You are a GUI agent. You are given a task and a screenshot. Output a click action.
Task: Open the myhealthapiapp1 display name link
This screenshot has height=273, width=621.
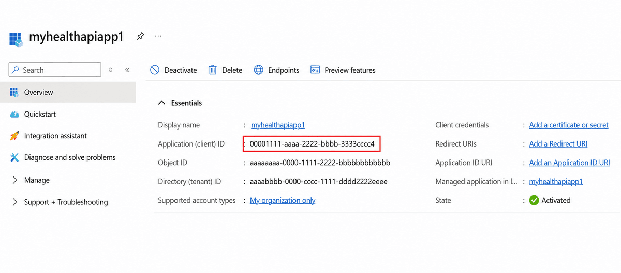pyautogui.click(x=278, y=125)
